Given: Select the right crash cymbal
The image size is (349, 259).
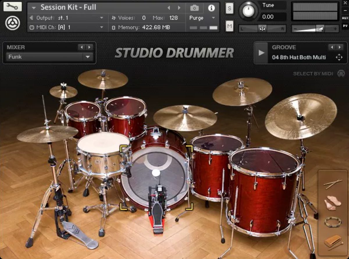Looking at the screenshot, I should (x=242, y=91).
